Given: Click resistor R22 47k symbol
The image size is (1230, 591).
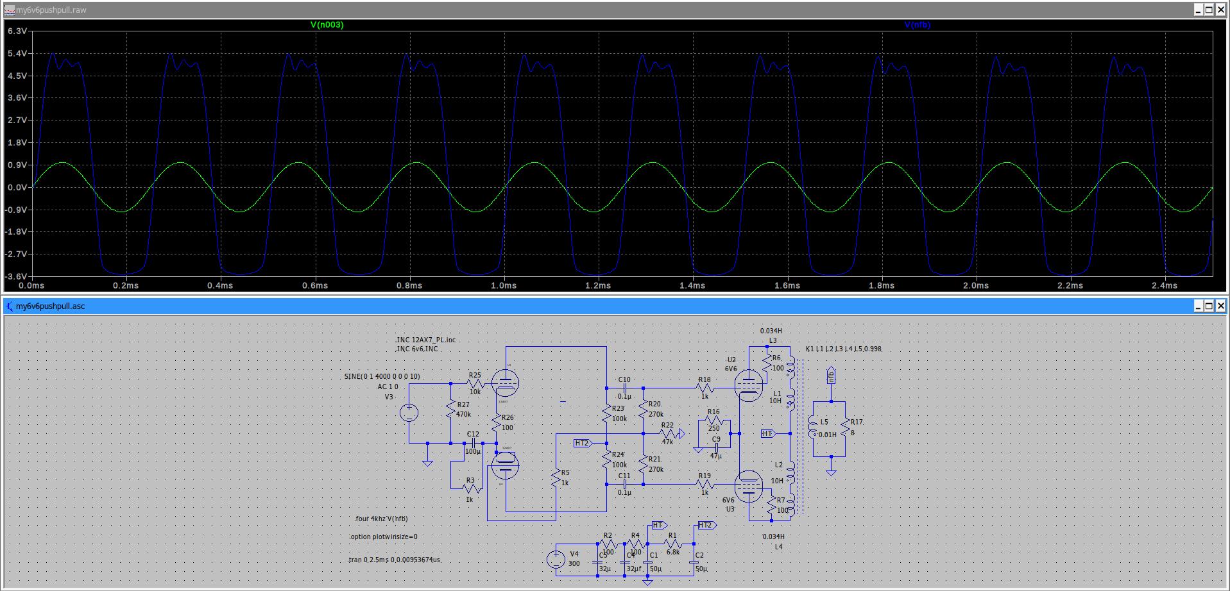Looking at the screenshot, I should point(667,434).
